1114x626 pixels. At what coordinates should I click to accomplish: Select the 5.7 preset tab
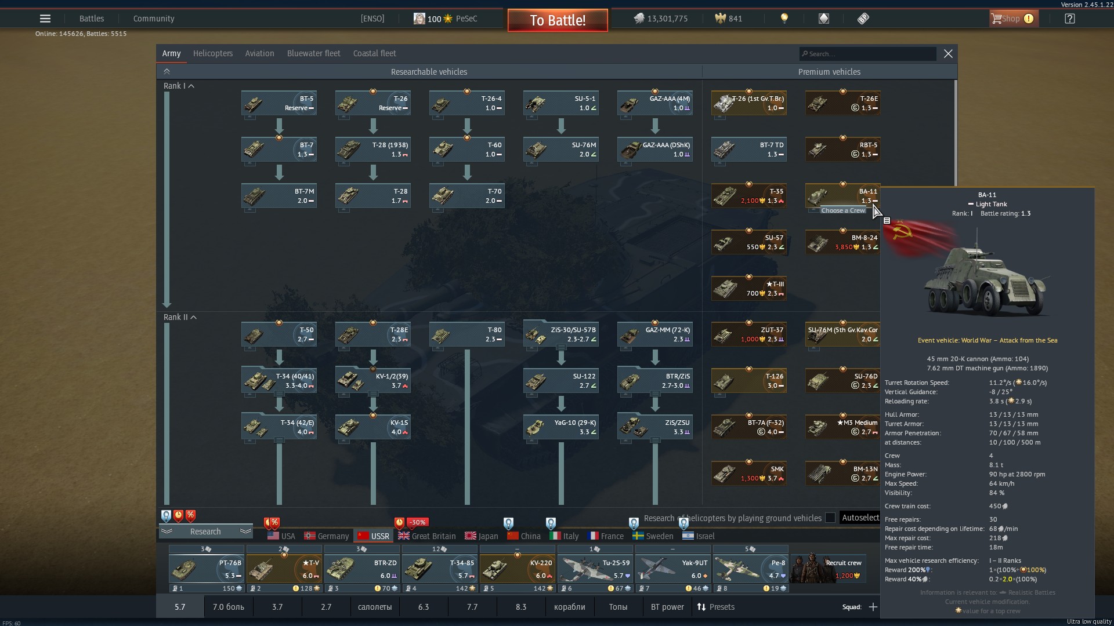pos(180,607)
